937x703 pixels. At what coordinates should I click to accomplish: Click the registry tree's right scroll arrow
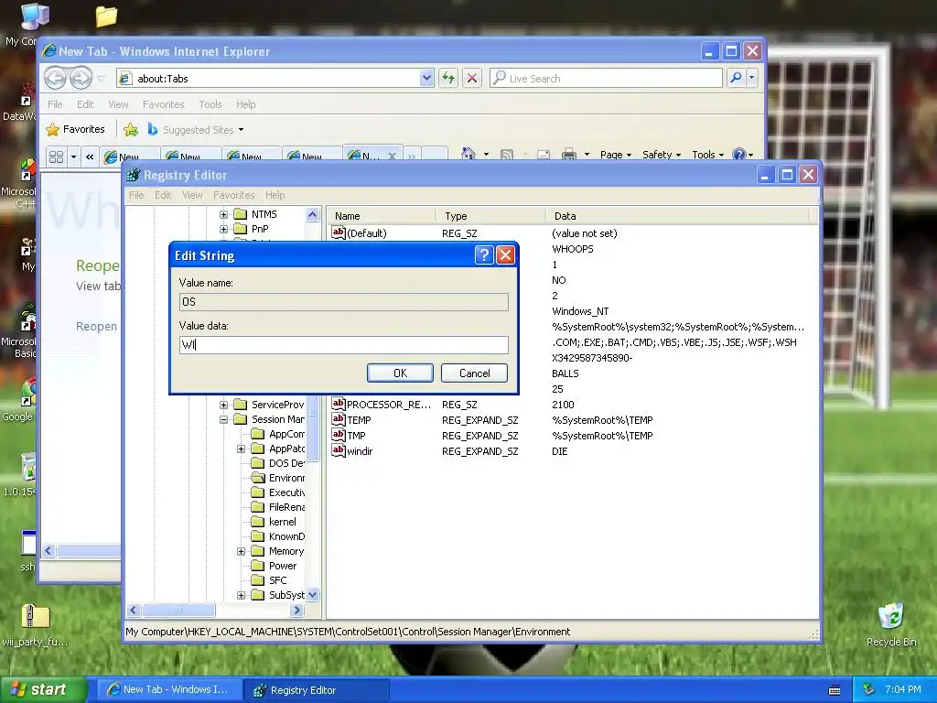click(x=297, y=611)
